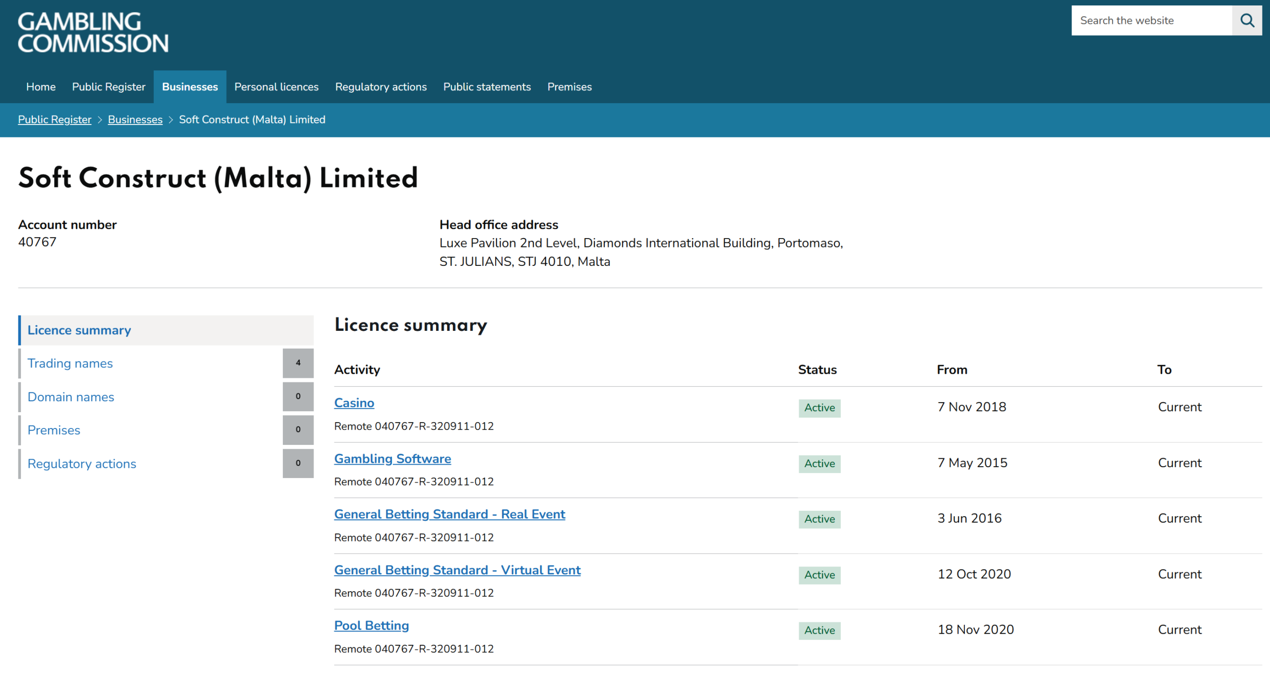The height and width of the screenshot is (673, 1270).
Task: Click inside the Search the website field
Action: point(1151,20)
